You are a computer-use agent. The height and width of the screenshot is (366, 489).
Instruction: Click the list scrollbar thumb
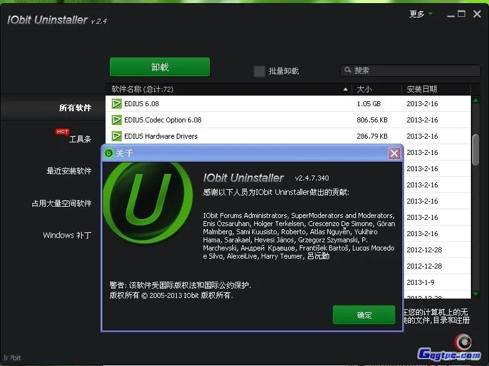tap(475, 150)
